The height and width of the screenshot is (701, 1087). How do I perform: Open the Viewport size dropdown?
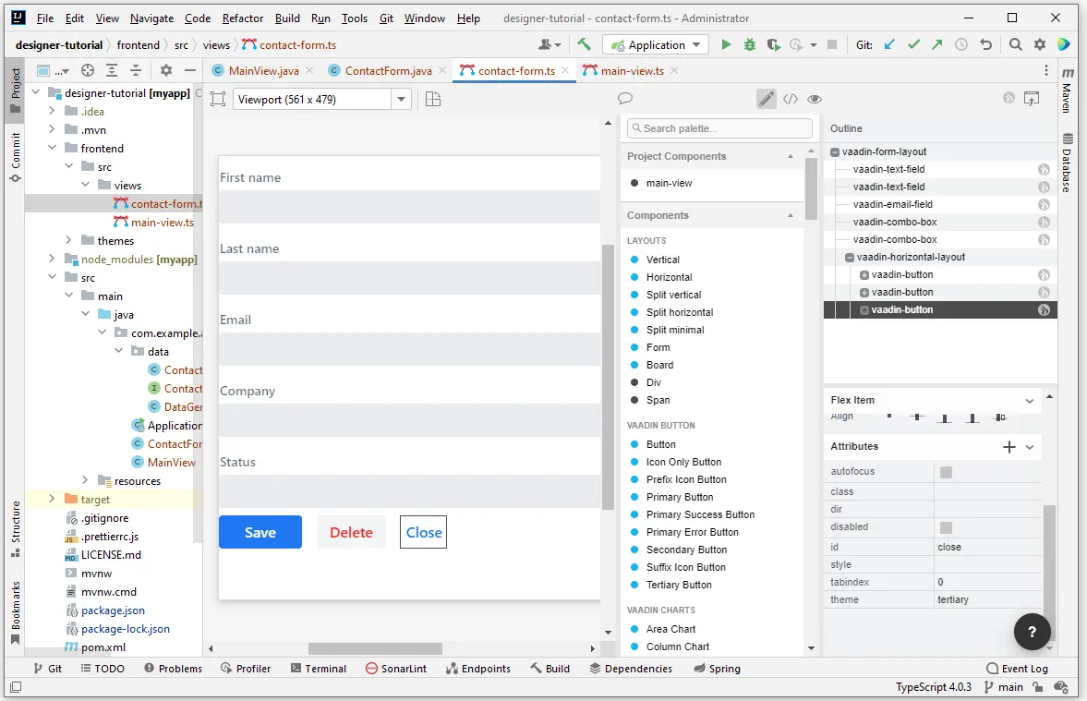pos(401,99)
